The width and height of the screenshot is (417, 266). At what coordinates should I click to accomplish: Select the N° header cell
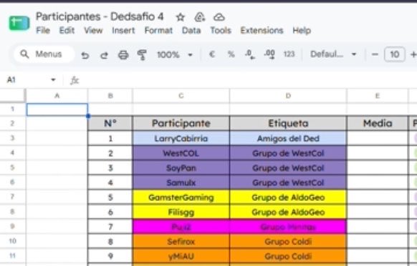tap(110, 124)
